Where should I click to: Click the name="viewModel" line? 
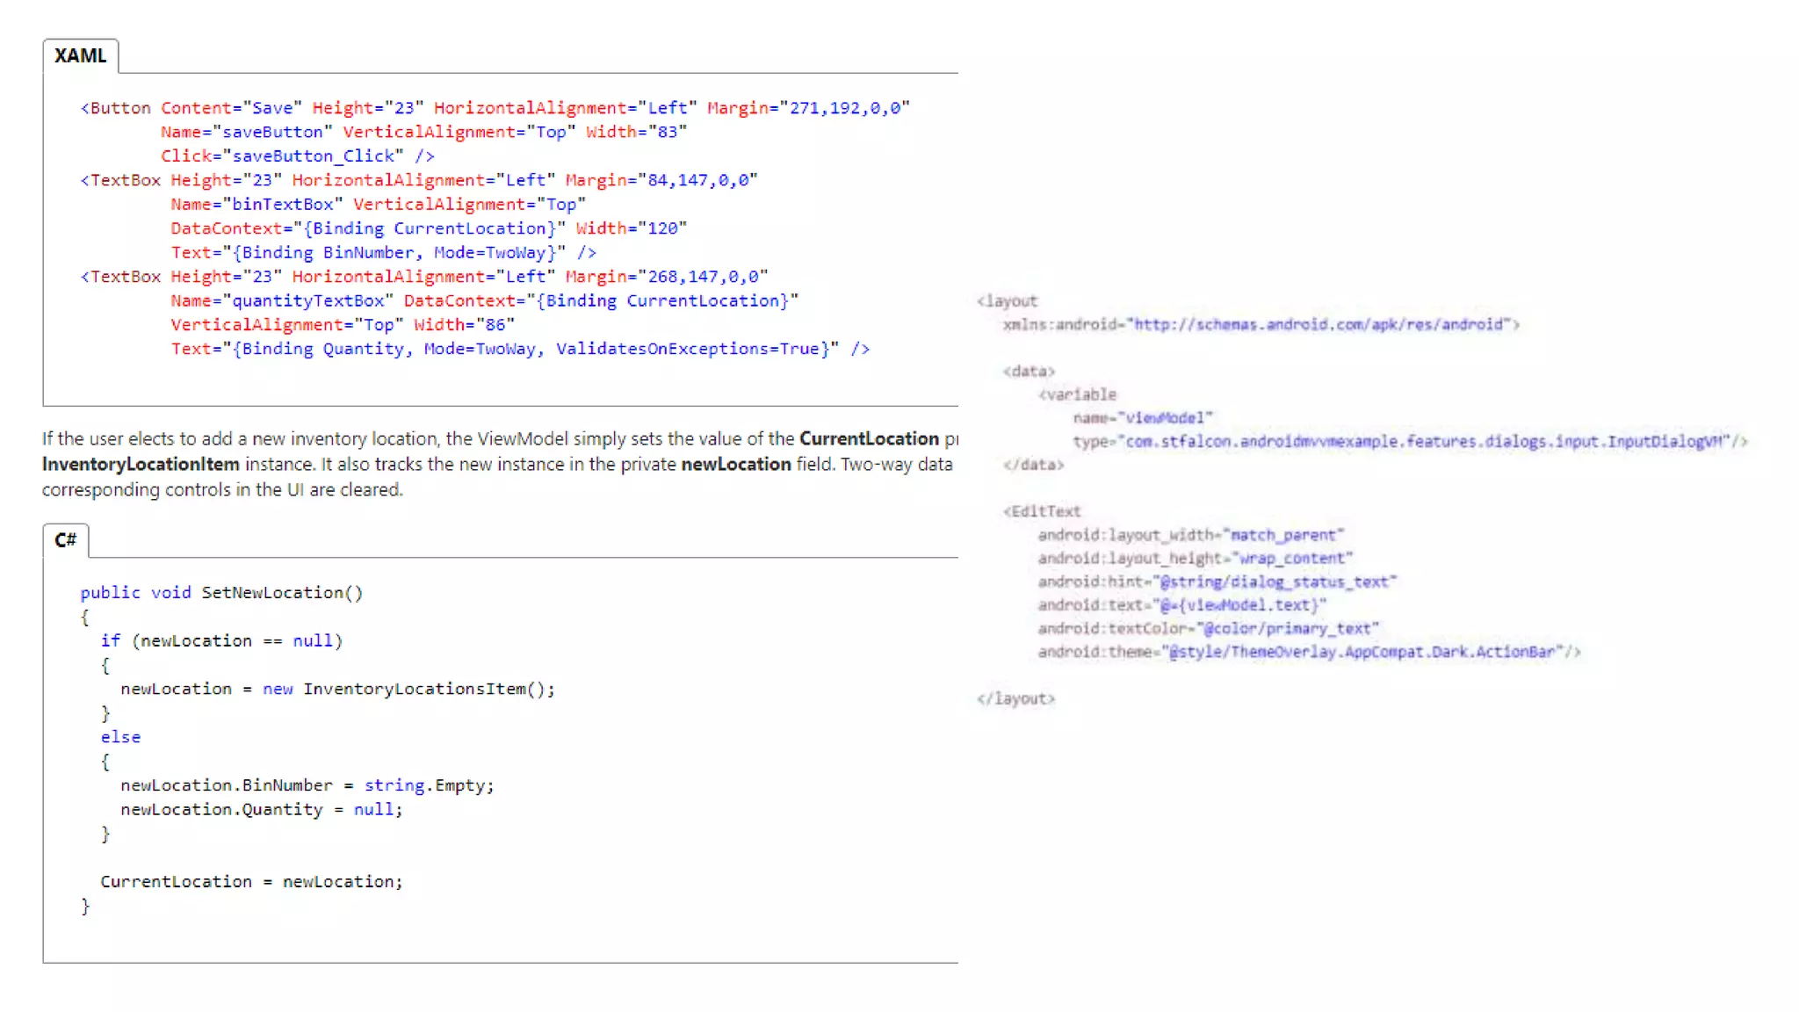(x=1143, y=418)
